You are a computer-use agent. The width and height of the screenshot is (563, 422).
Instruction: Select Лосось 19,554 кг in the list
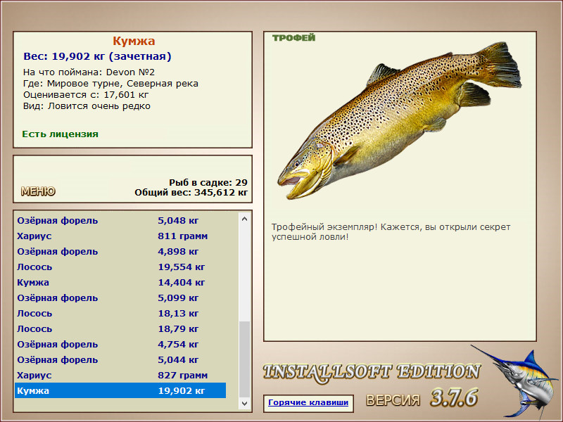[x=120, y=267]
